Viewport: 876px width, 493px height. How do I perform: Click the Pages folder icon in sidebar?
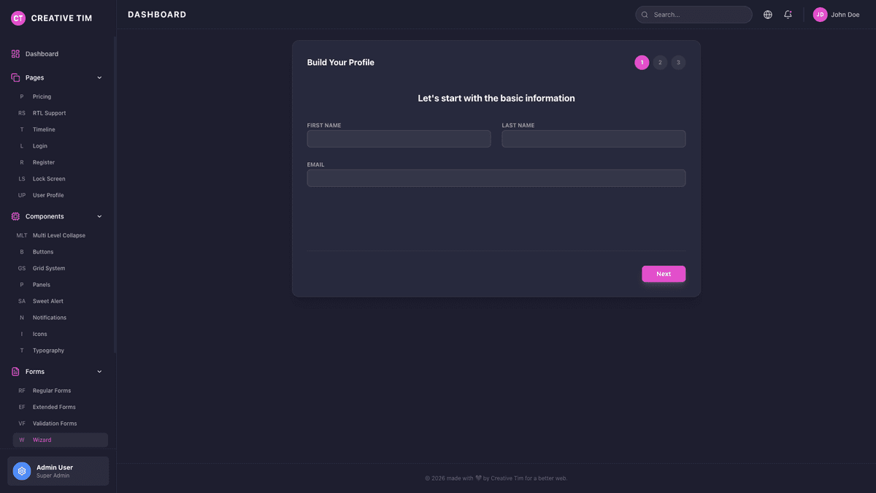tap(14, 77)
